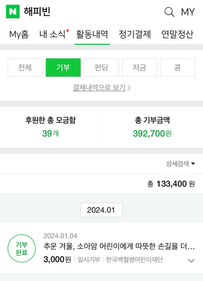Viewport: 203px width, 281px height.
Task: Click the 기부완료 circle badge
Action: [x=22, y=249]
